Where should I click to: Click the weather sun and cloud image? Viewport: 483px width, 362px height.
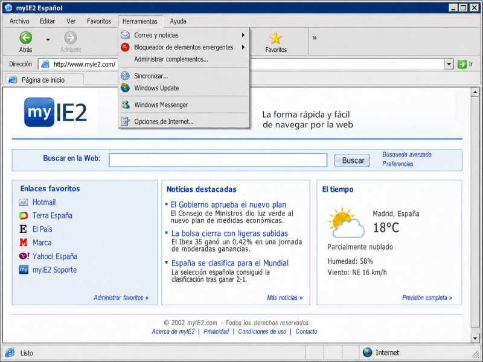tap(346, 222)
